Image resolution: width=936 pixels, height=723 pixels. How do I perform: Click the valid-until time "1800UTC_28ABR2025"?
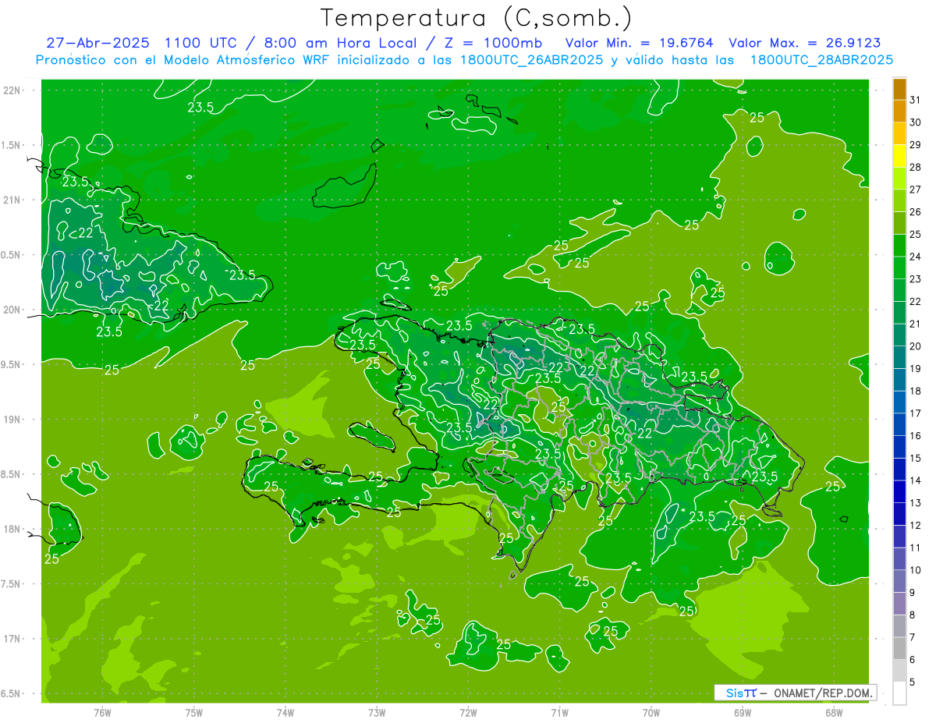click(821, 60)
